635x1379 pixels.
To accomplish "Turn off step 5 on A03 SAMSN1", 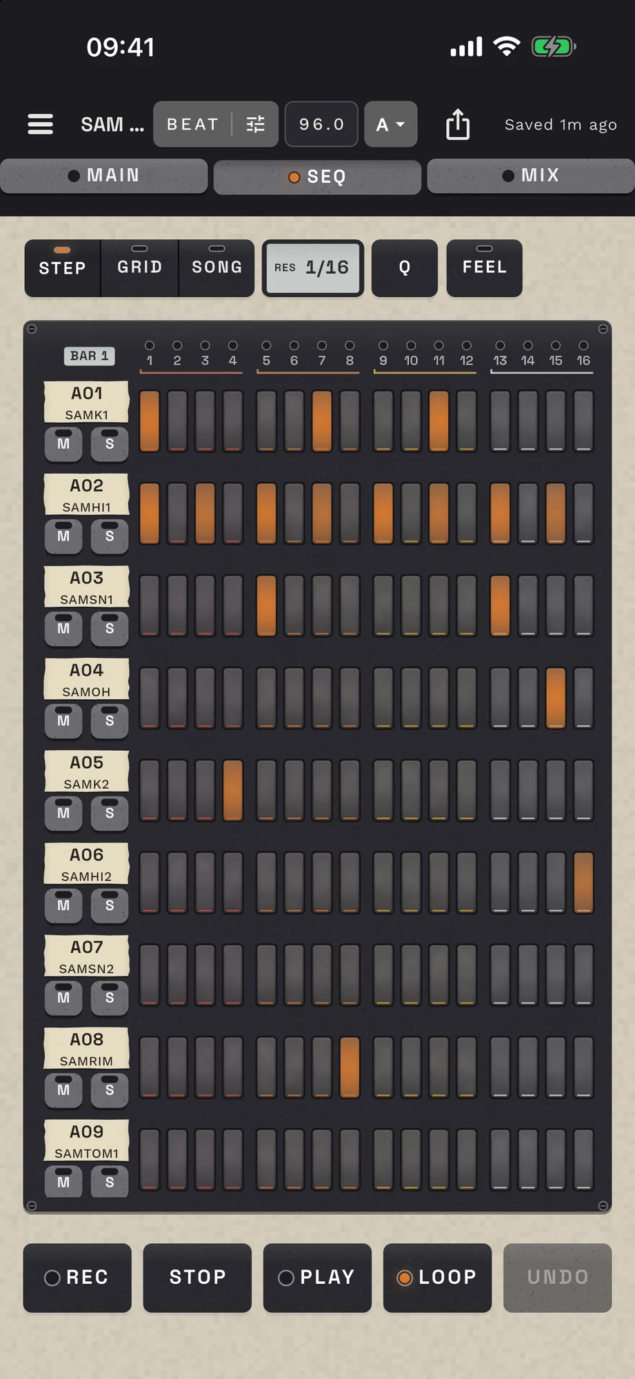I will tap(266, 606).
